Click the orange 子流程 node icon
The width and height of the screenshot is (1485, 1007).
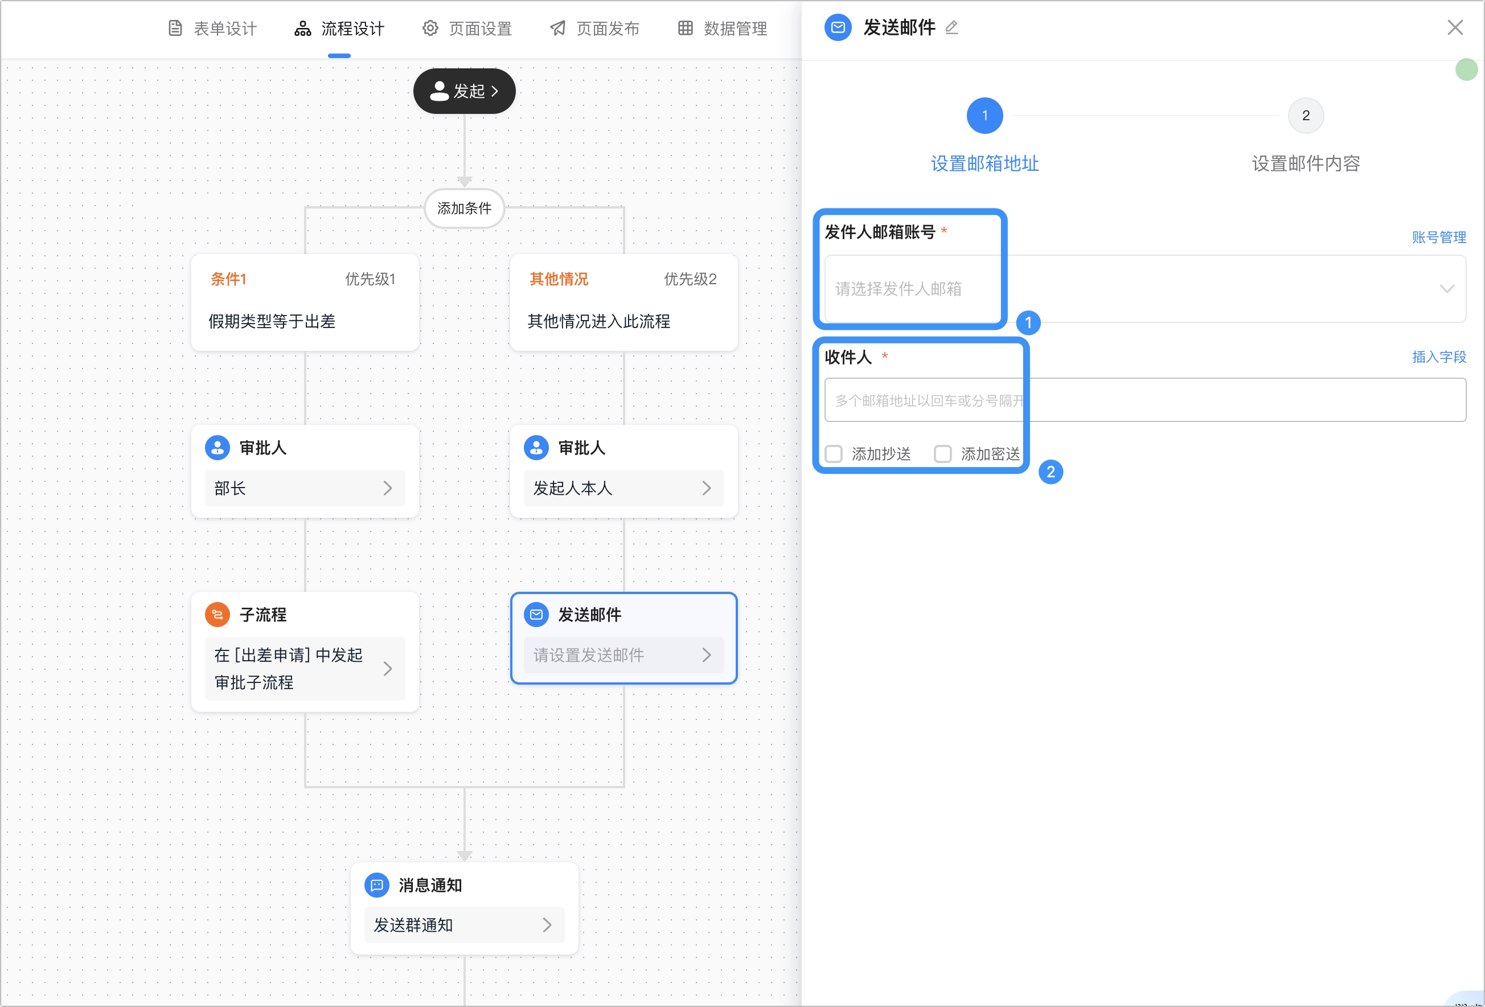pos(218,615)
